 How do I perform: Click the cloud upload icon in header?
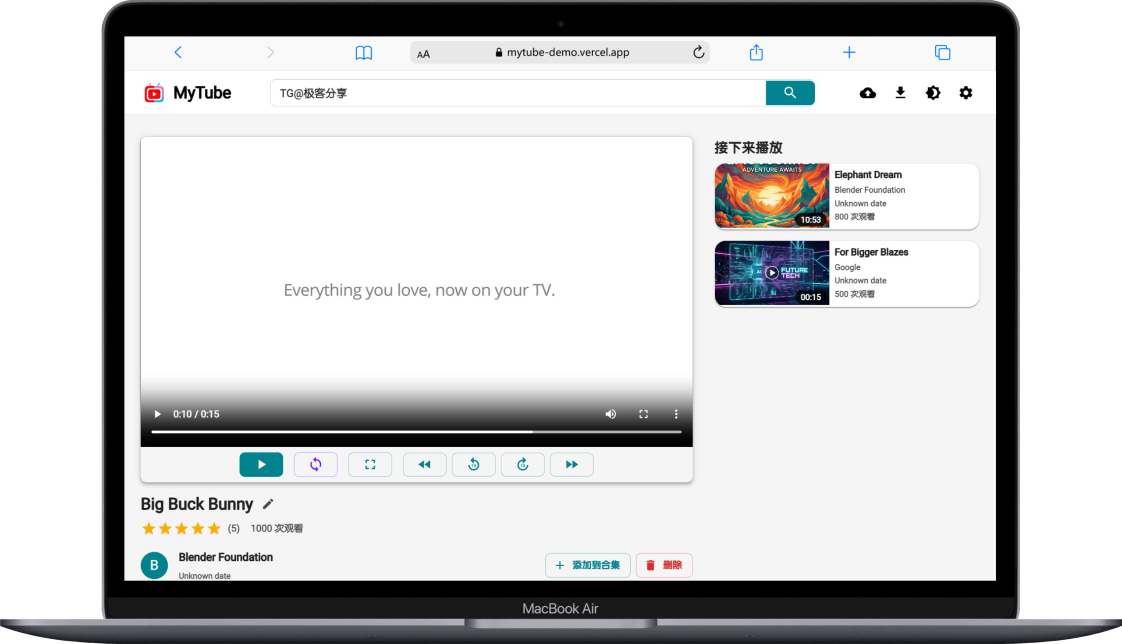click(x=867, y=93)
